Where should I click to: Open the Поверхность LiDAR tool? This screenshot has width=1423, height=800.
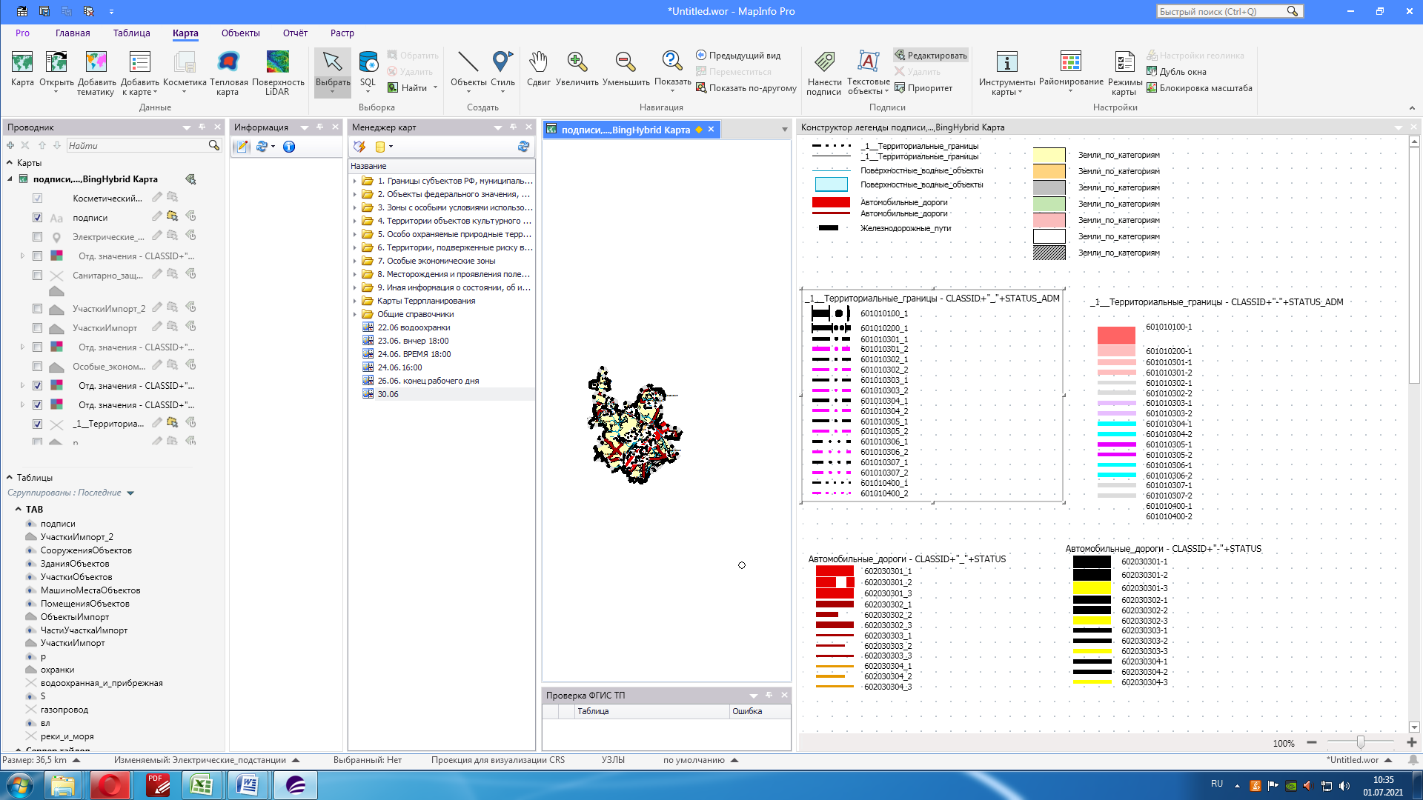pos(277,63)
